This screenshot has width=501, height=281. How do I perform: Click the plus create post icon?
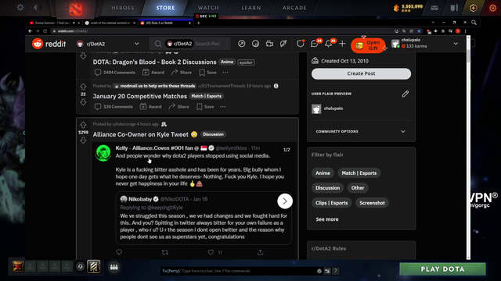[x=342, y=44]
